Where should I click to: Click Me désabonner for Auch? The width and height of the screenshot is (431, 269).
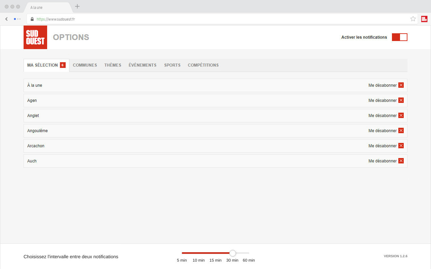[383, 161]
